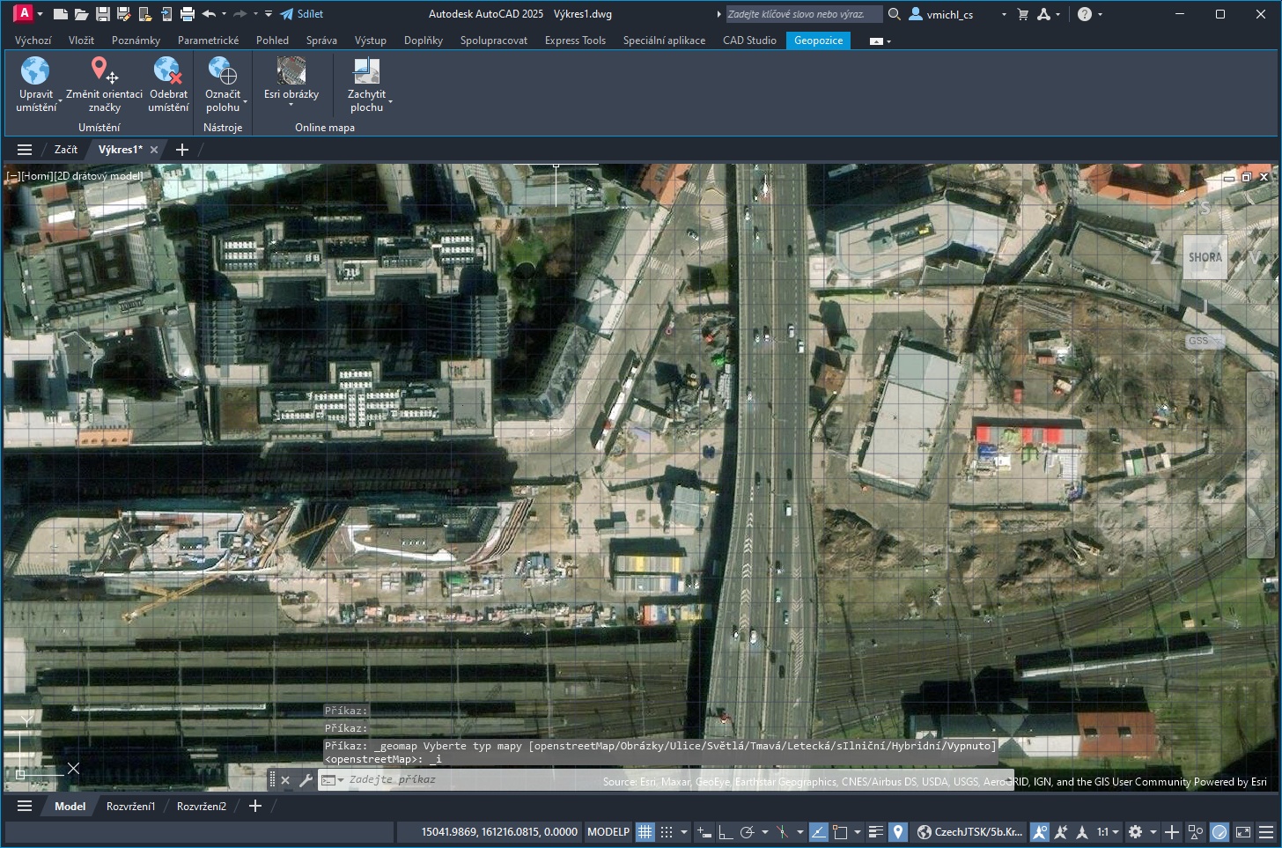Screen dimensions: 1282x848
Task: Toggle MODELP model space button
Action: (608, 832)
